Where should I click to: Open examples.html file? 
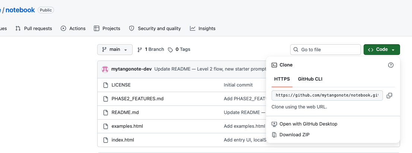pos(127,126)
